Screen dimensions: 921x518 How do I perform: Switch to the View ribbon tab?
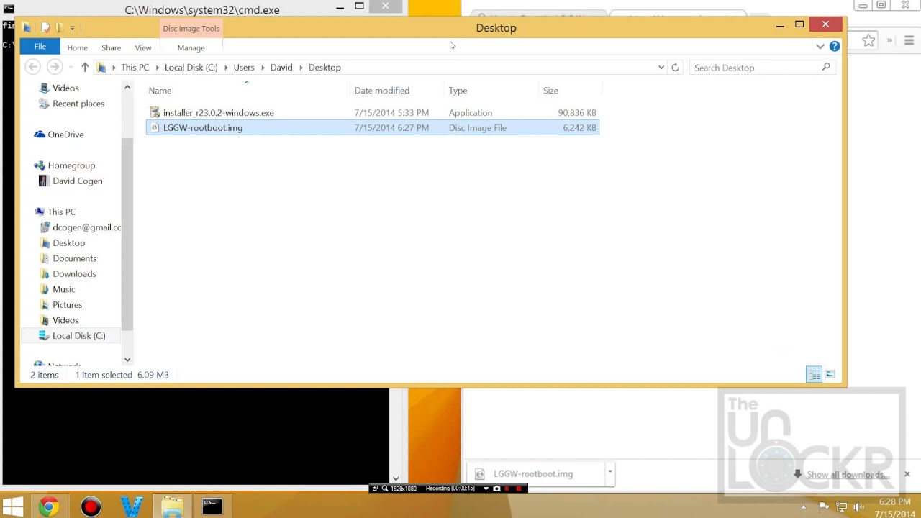(x=143, y=47)
